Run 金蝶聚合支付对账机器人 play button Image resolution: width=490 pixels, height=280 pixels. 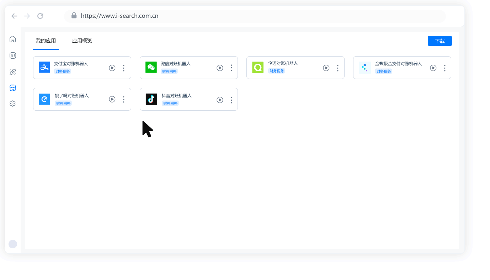[x=433, y=68]
